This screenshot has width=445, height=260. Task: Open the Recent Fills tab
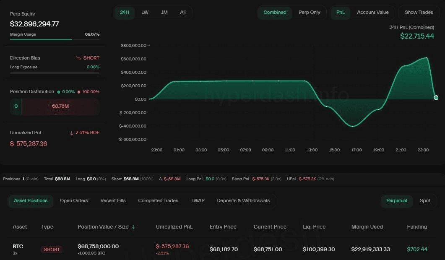(x=113, y=201)
